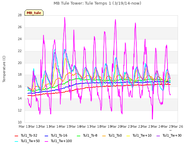Click the y-axis value 22
Viewport: 196px width, 147px height.
(20, 51)
